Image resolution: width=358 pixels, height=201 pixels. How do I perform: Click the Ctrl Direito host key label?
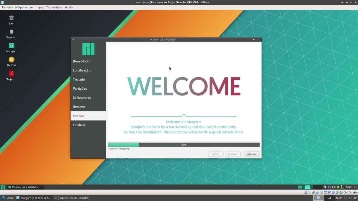pyautogui.click(x=350, y=192)
